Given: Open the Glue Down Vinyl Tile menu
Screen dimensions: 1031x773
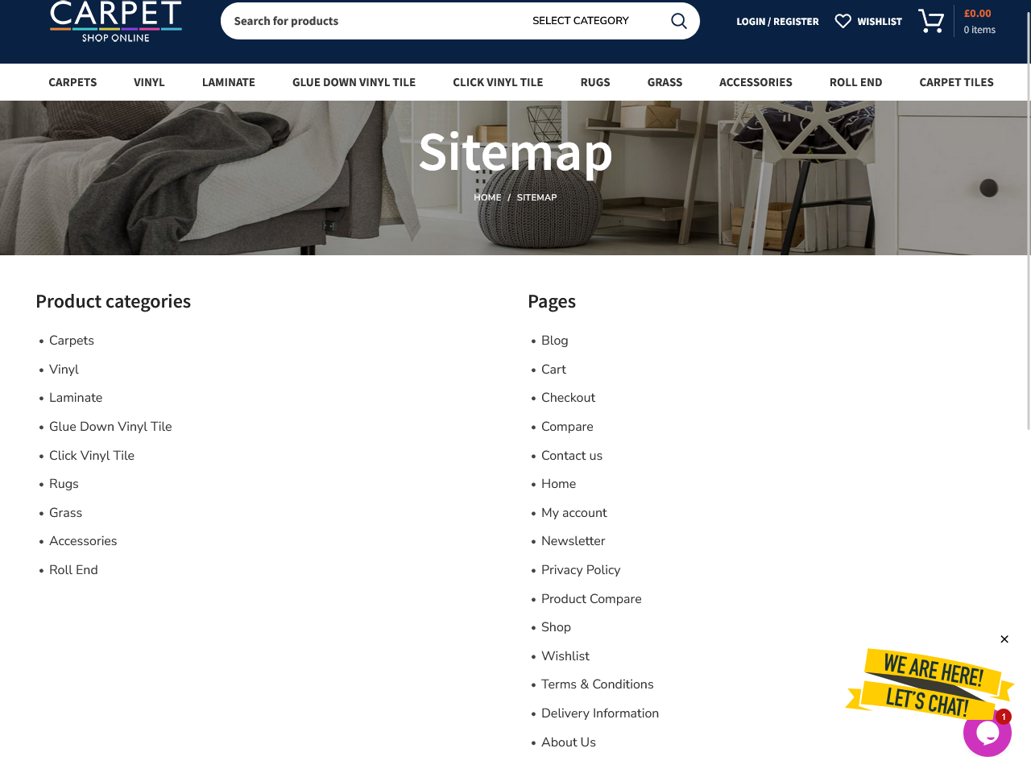Looking at the screenshot, I should point(354,82).
